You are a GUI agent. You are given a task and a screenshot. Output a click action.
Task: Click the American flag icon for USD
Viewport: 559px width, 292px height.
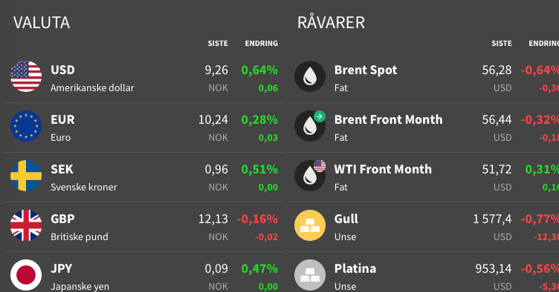[x=26, y=76]
